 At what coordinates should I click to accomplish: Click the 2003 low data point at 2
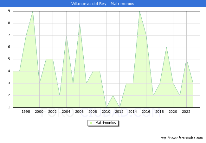(x=60, y=95)
